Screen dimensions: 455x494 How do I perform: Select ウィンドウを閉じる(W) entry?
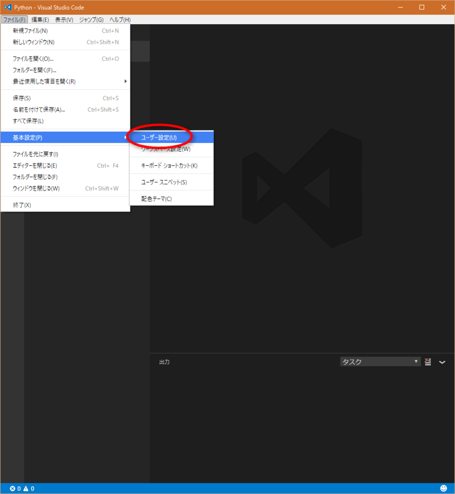pos(65,188)
